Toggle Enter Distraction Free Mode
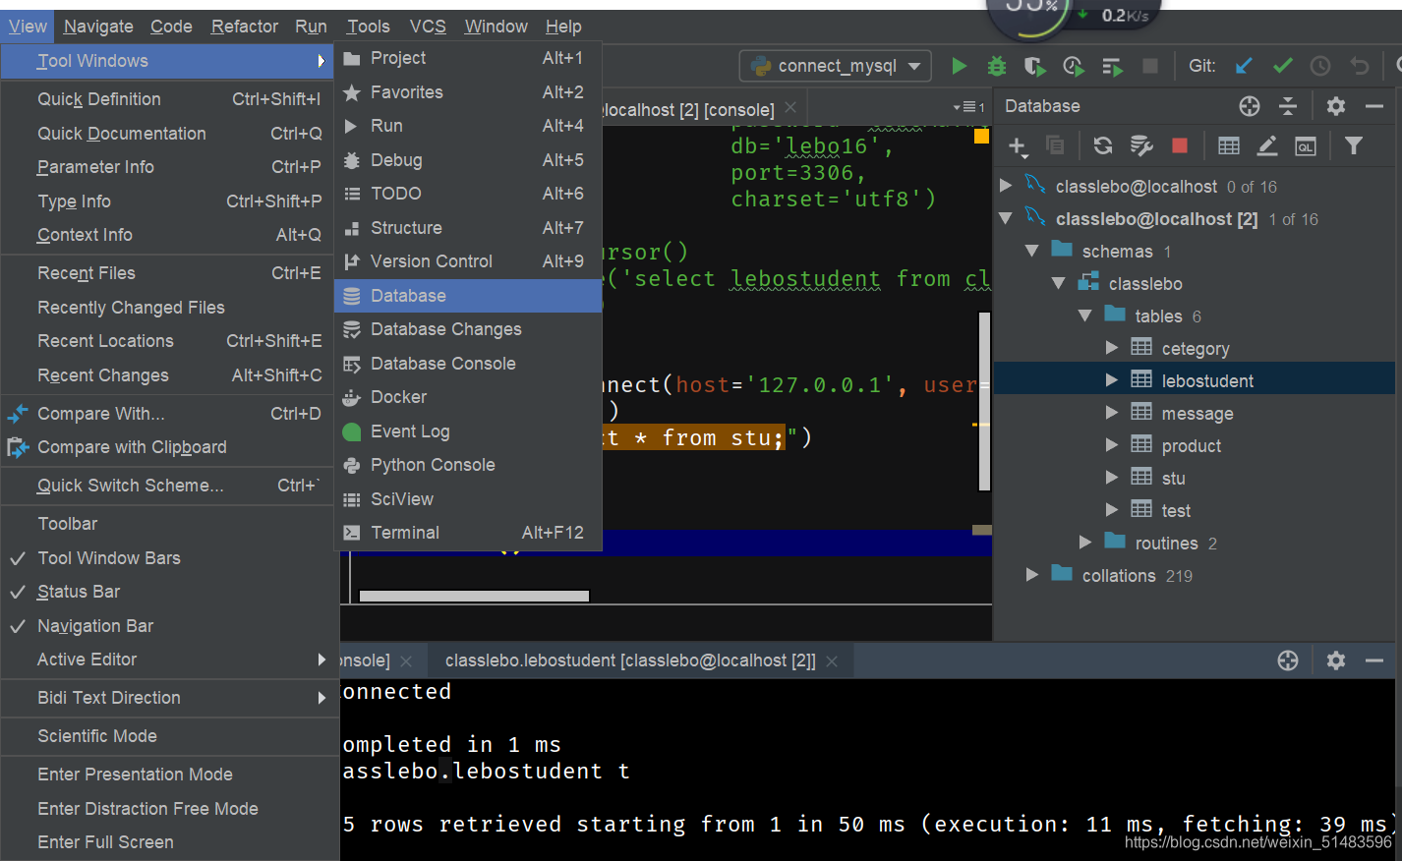 169,809
